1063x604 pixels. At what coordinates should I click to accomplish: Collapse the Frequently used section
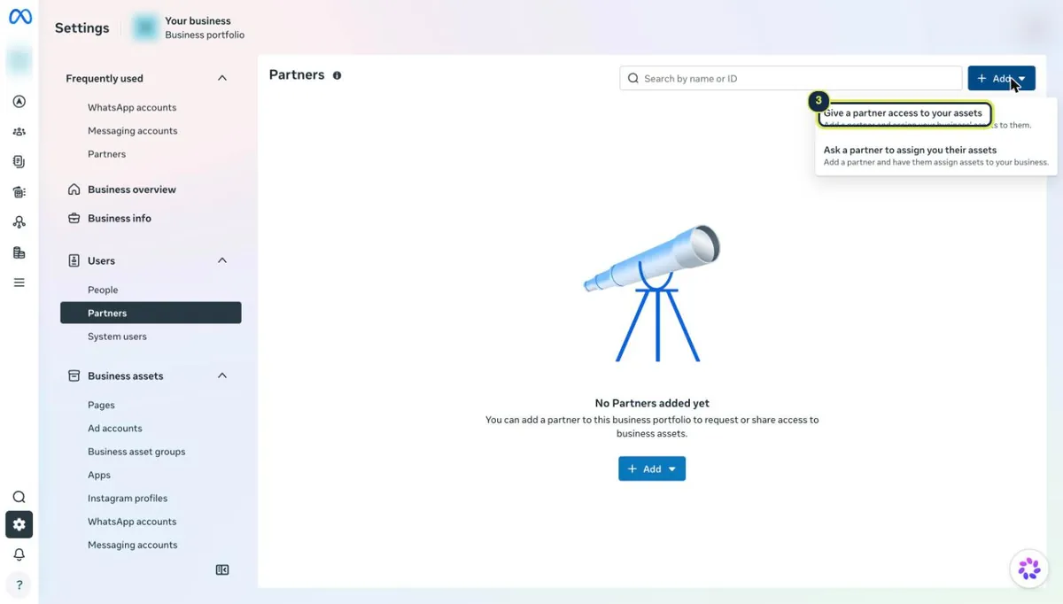[x=222, y=78]
